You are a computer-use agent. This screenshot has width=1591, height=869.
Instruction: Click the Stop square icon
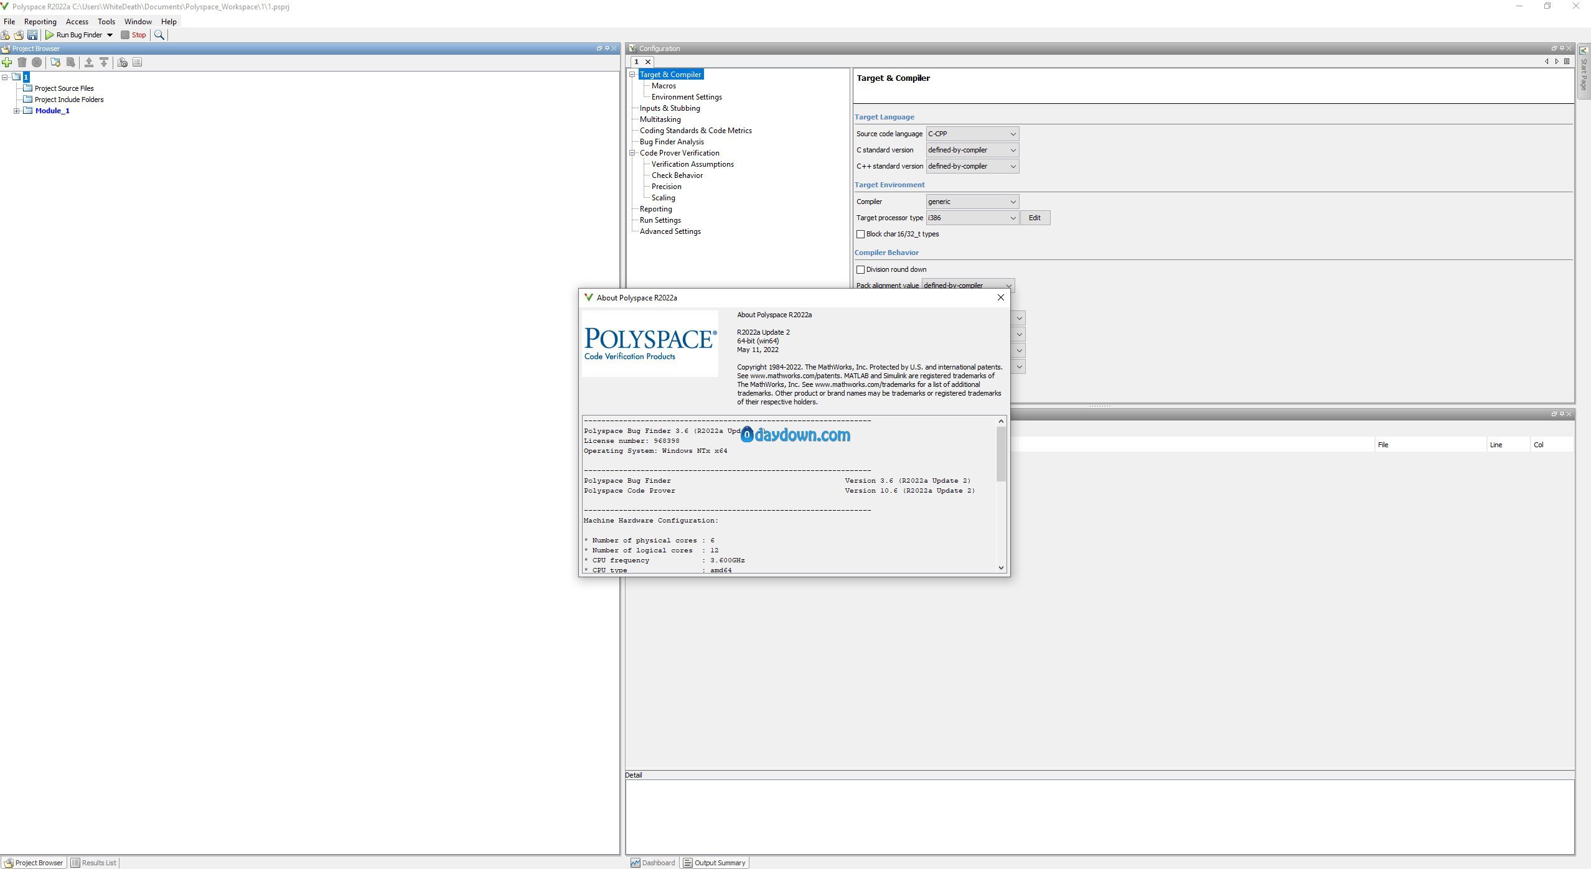pos(125,35)
